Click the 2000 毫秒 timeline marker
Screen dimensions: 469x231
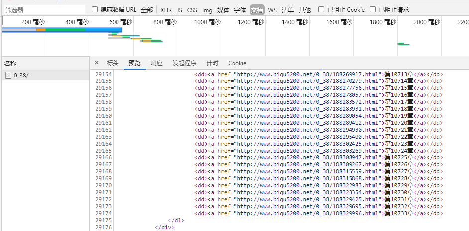(427, 22)
